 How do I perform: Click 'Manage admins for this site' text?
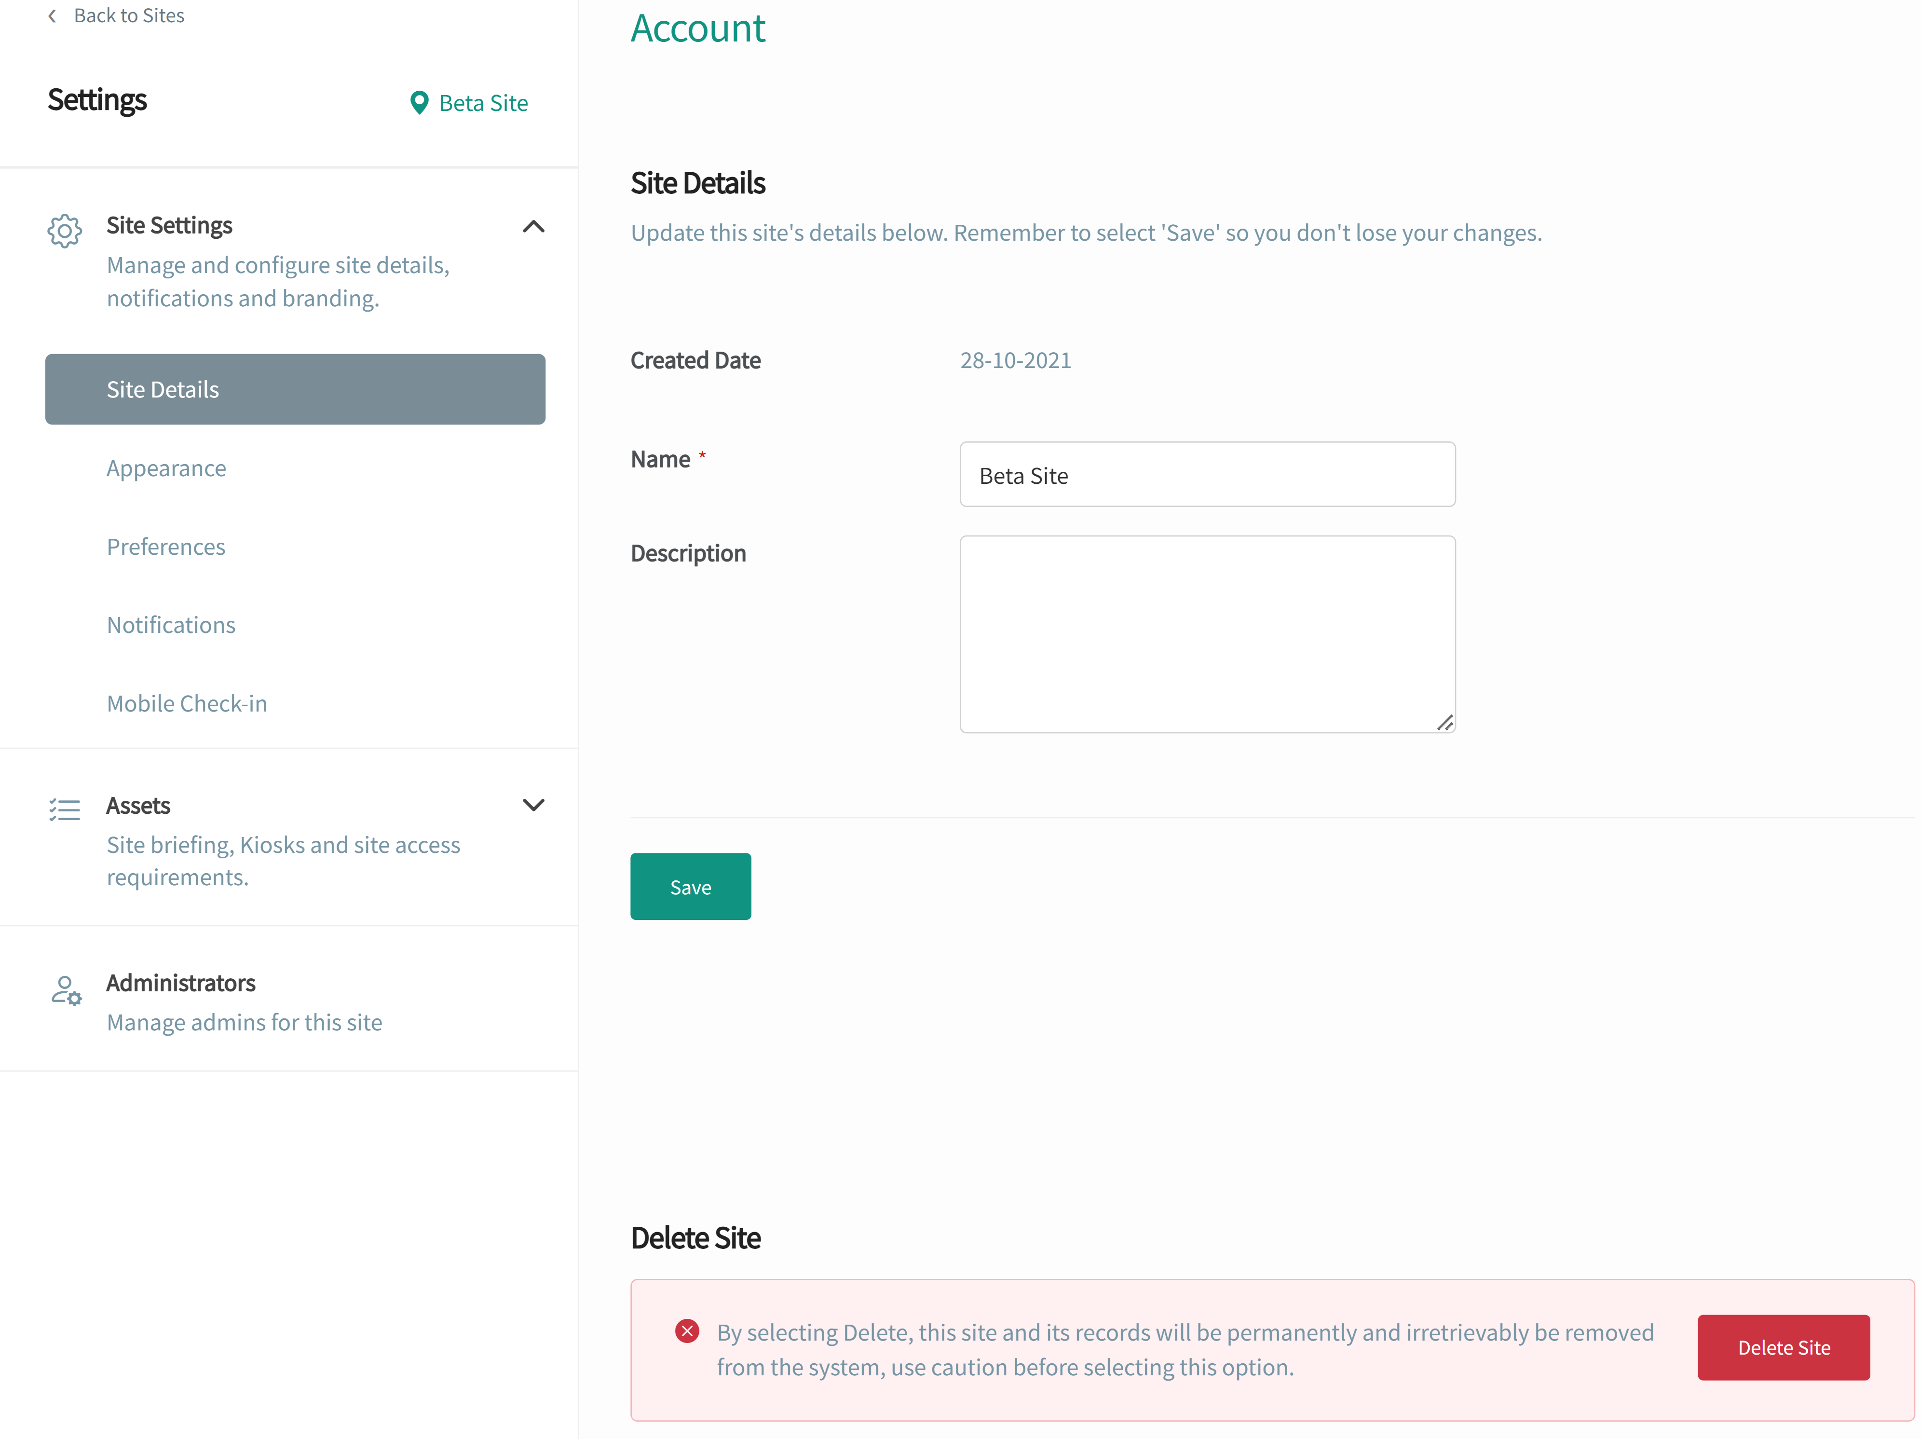click(x=244, y=1022)
